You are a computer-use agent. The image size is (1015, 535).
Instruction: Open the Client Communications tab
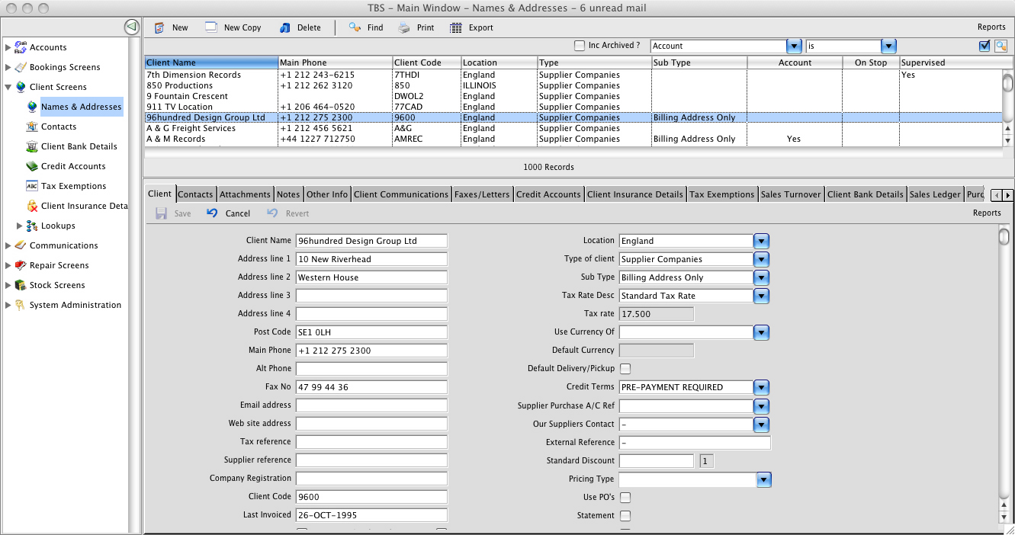coord(401,194)
